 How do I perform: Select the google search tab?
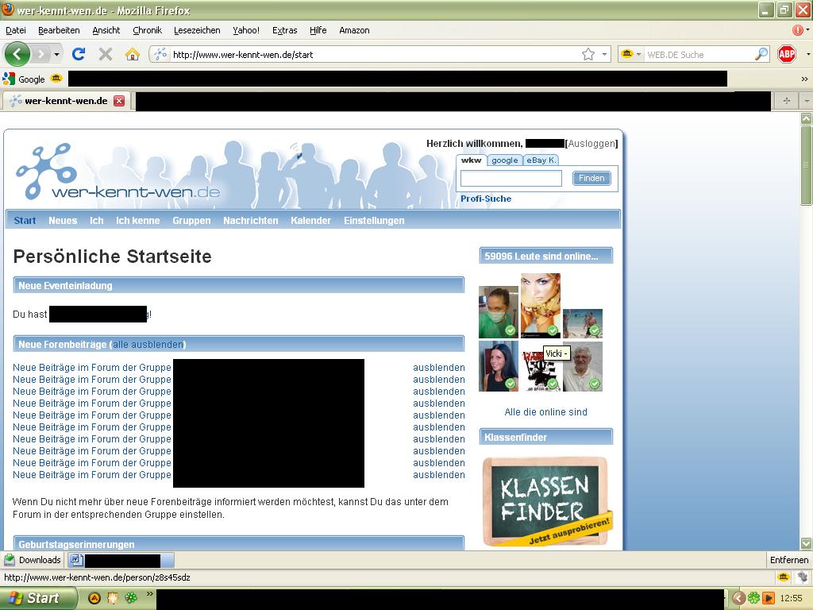pos(504,160)
